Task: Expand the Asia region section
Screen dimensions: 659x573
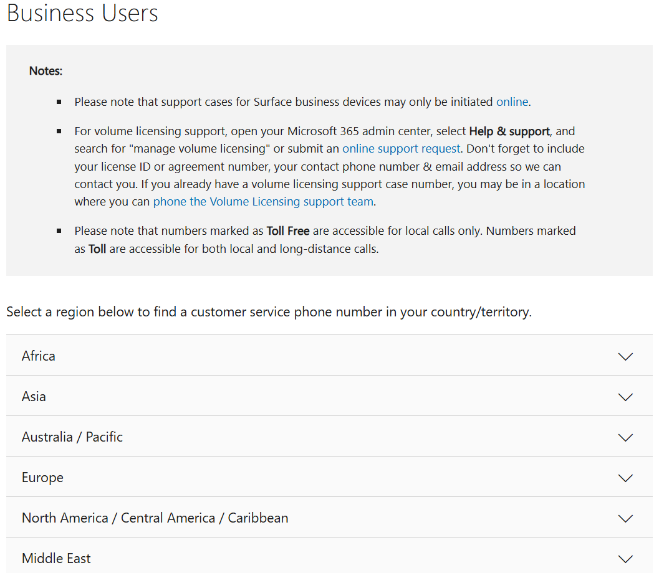Action: (x=34, y=397)
